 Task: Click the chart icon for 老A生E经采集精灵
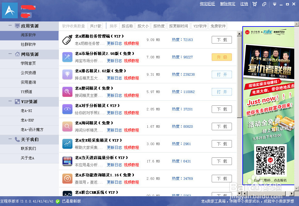(67, 144)
